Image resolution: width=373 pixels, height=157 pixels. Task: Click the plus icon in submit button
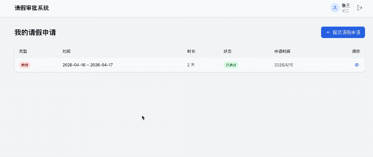(328, 33)
